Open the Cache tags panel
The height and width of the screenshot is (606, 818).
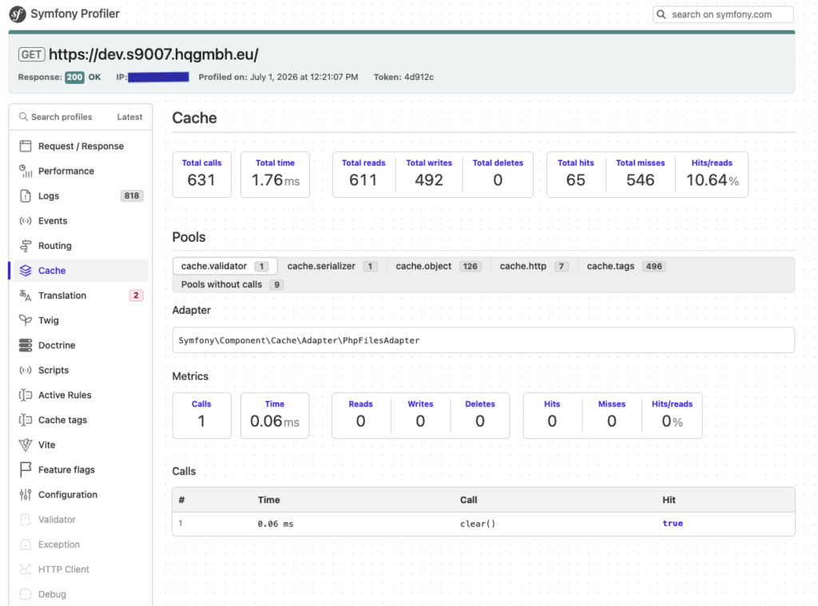pyautogui.click(x=81, y=420)
